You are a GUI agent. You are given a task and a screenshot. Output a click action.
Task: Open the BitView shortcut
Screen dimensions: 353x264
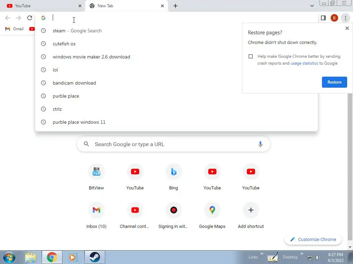97,177
